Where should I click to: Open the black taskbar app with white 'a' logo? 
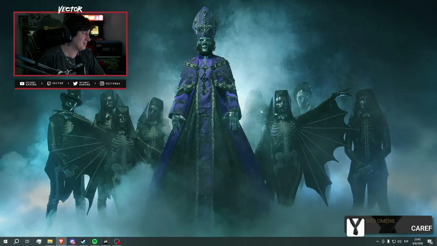pos(106,242)
